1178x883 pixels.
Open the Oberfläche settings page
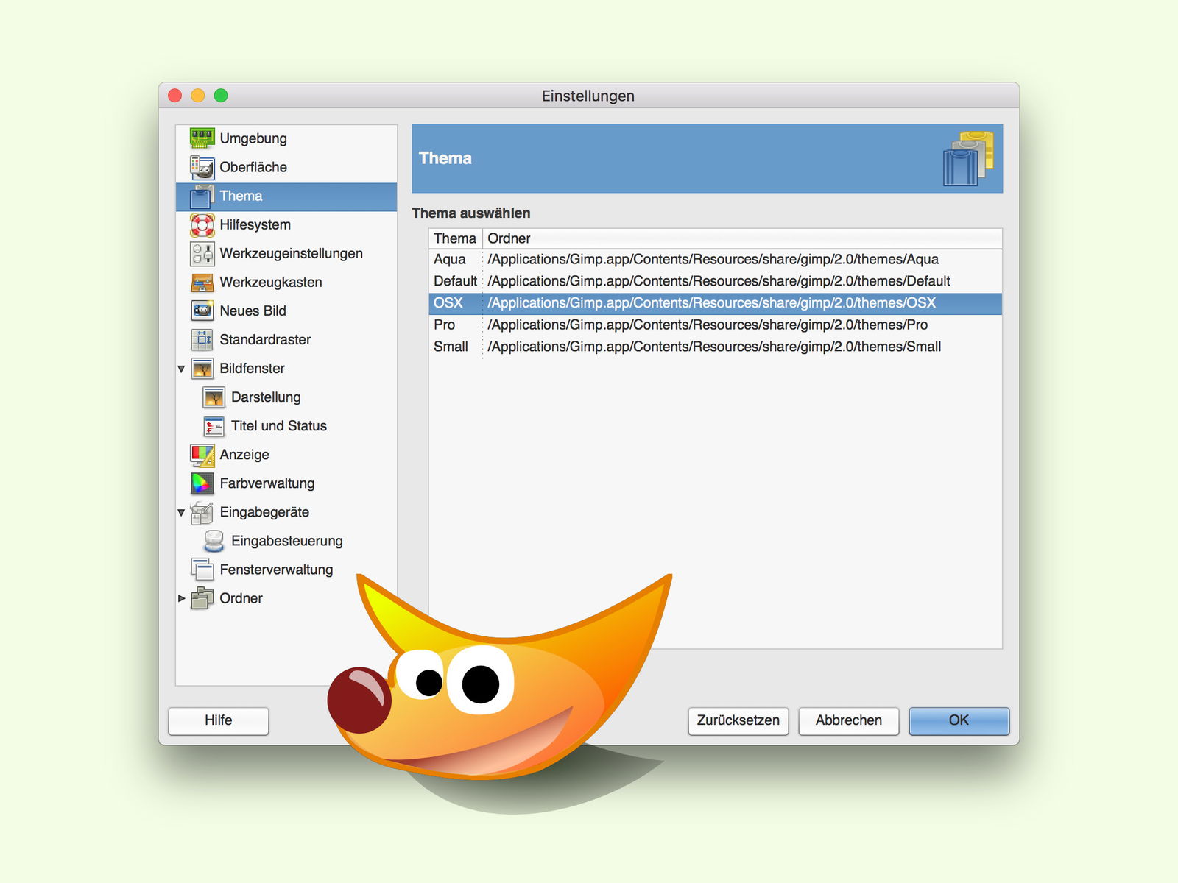253,167
